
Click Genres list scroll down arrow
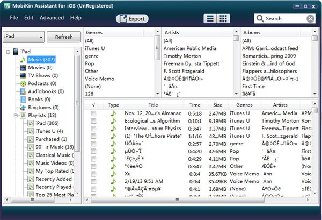(157, 94)
